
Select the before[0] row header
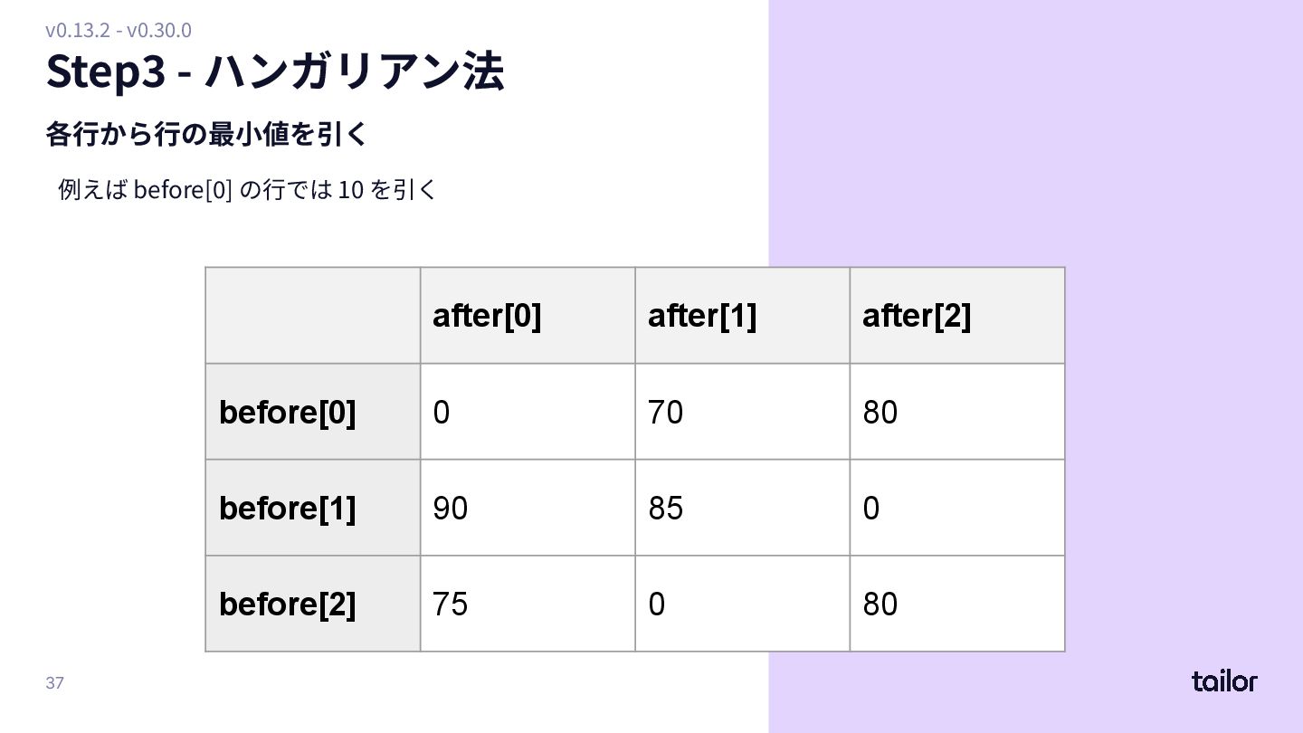tap(288, 413)
